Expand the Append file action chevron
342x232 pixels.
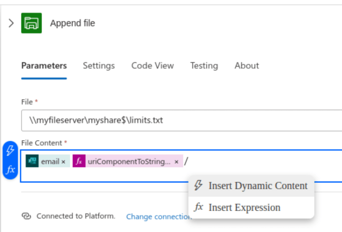(x=11, y=23)
